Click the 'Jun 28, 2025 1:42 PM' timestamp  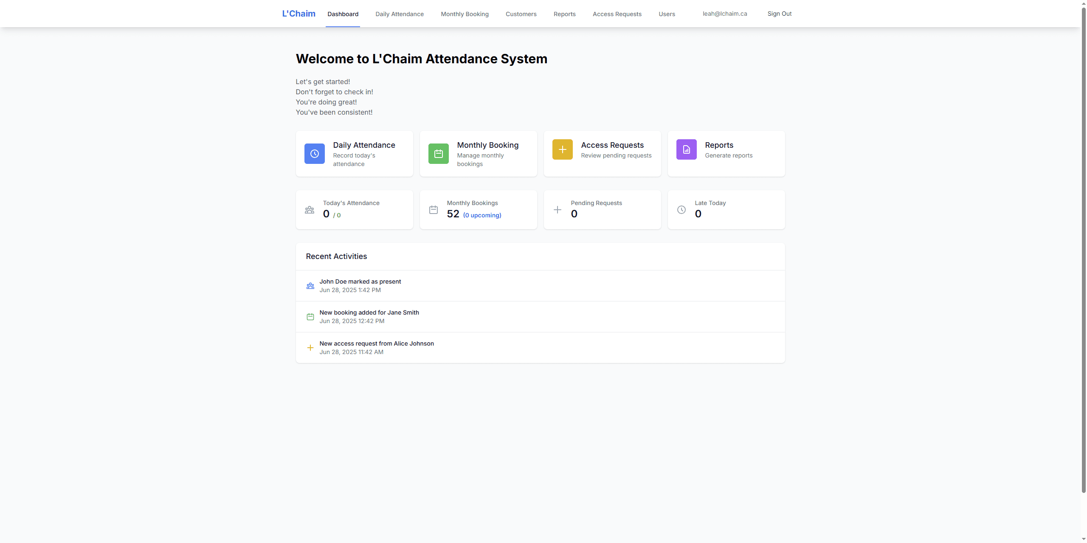coord(350,290)
